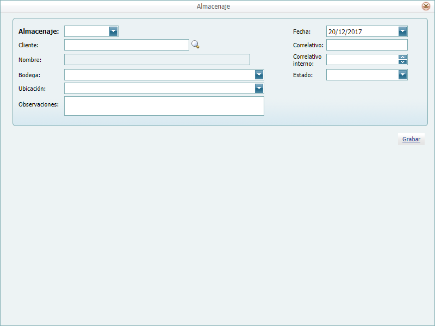Click inside the Bodega combo text box
Screen dimensions: 435x326
tap(159, 75)
